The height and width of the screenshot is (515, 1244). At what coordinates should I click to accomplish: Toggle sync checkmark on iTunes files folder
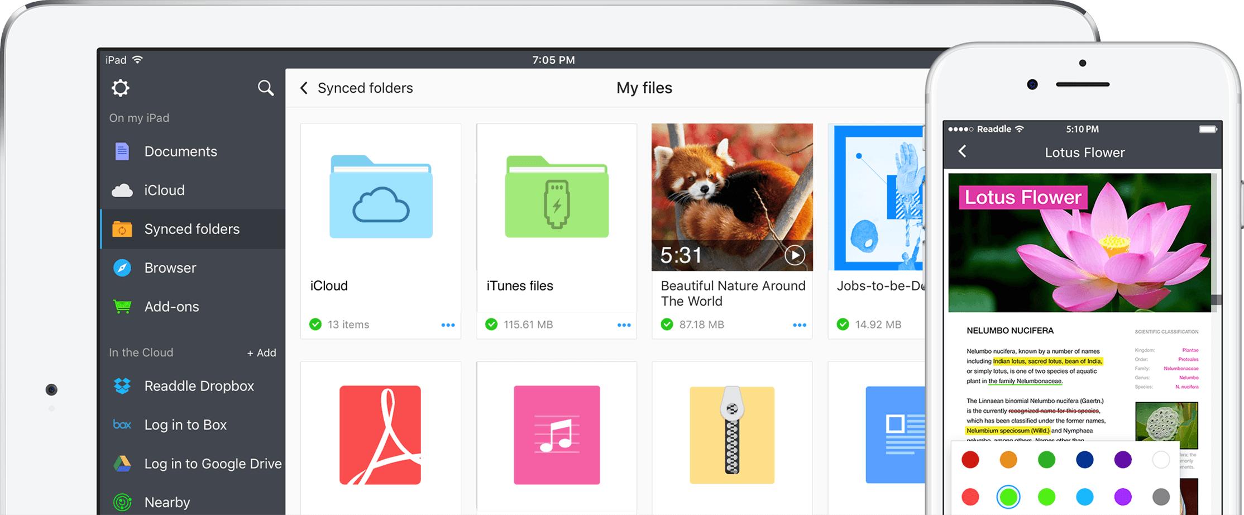(492, 324)
